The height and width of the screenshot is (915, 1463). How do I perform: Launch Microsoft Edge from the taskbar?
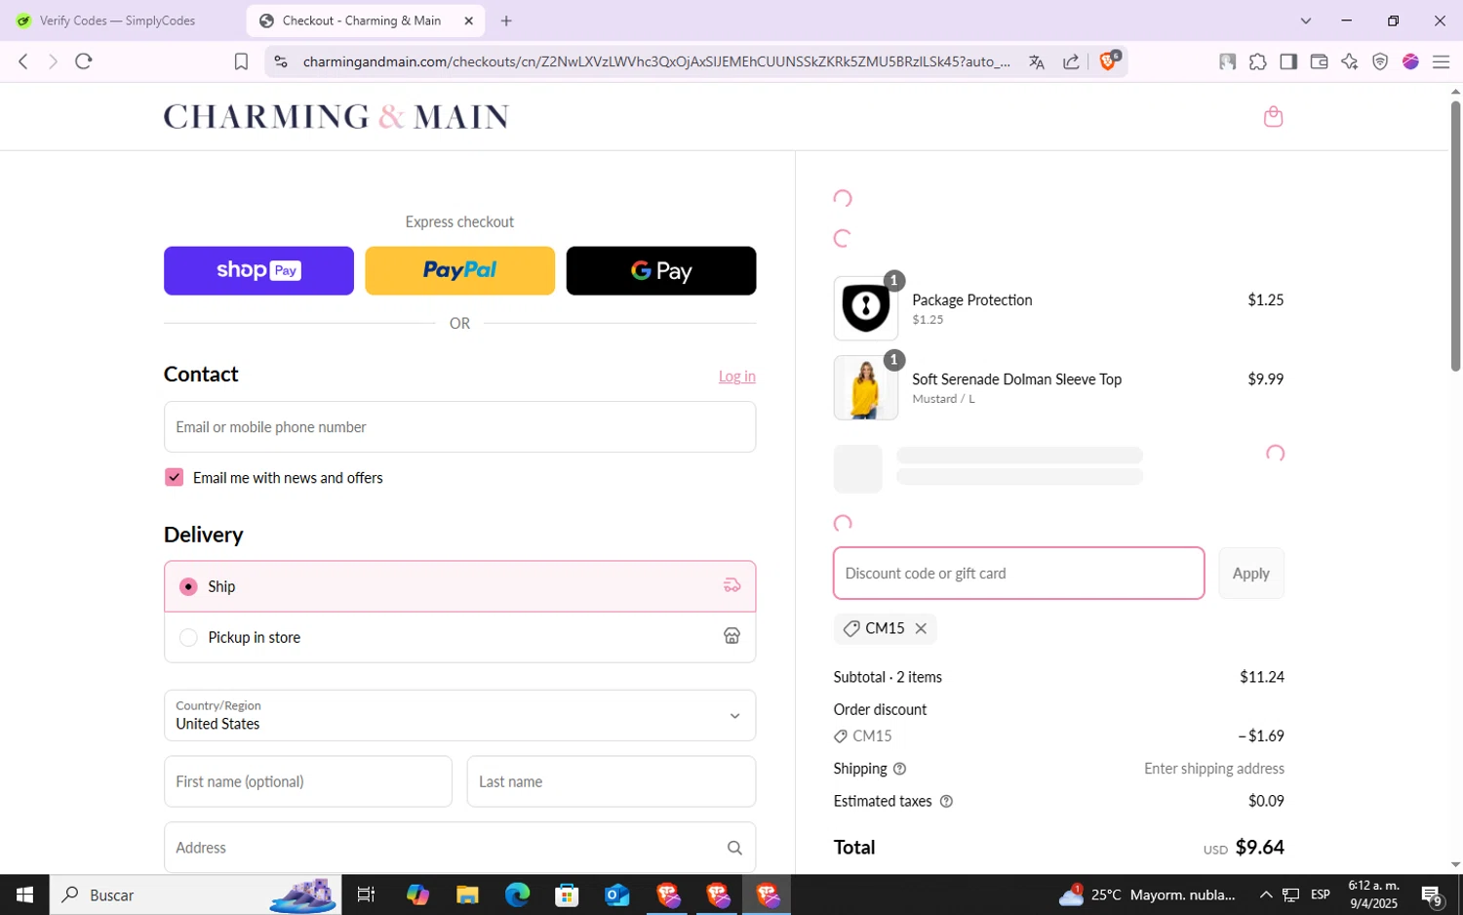click(517, 895)
